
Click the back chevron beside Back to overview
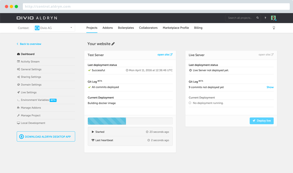18,44
